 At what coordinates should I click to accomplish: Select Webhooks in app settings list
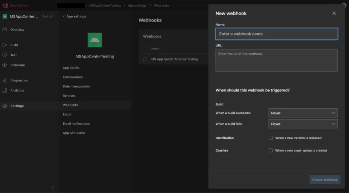[71, 105]
